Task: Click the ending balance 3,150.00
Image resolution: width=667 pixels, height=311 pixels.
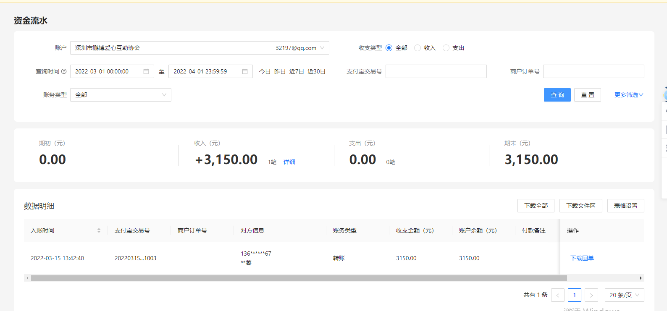Action: pyautogui.click(x=531, y=159)
